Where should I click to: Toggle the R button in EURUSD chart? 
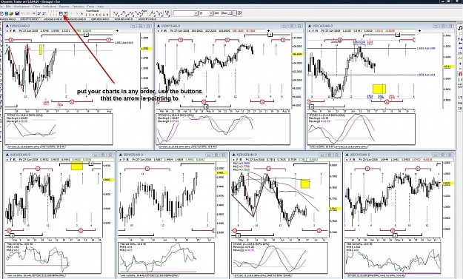pyautogui.click(x=14, y=30)
